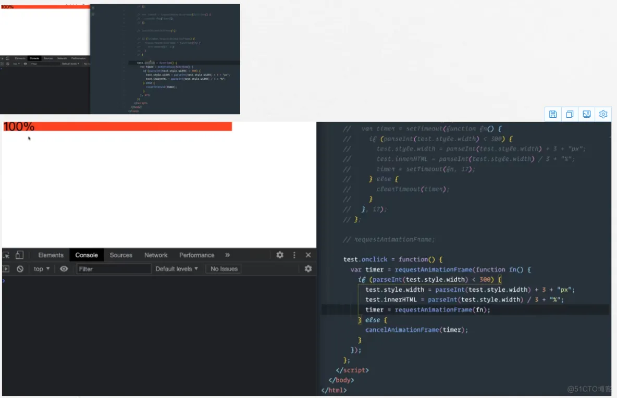
Task: Click the copy icon in image toolbar
Action: [x=570, y=115]
